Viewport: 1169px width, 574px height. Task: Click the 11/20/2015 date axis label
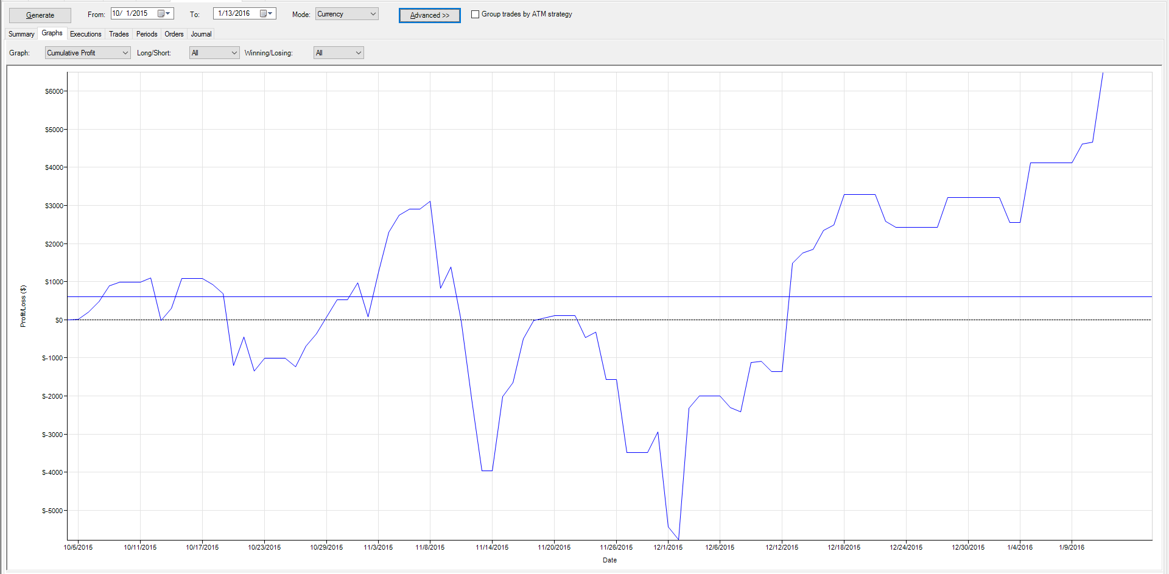(x=555, y=547)
